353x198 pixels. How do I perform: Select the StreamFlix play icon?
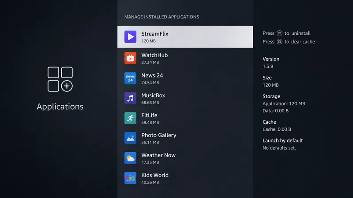[x=130, y=37]
